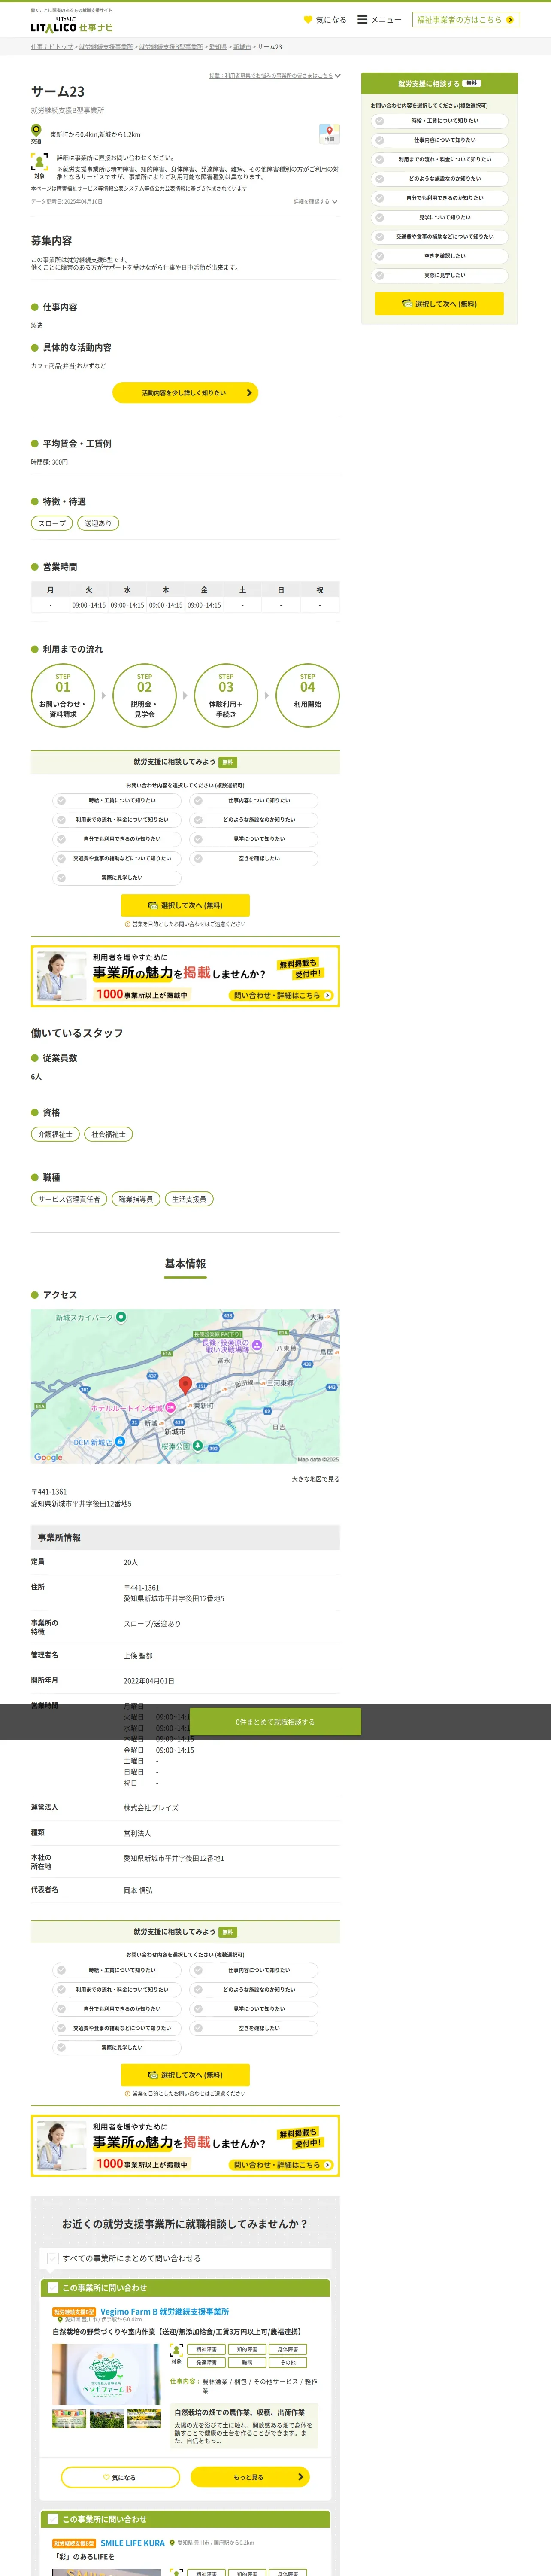Click the green location pin 交通 icon

pyautogui.click(x=36, y=131)
